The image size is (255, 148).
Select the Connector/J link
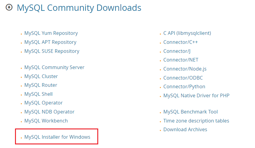click(177, 51)
